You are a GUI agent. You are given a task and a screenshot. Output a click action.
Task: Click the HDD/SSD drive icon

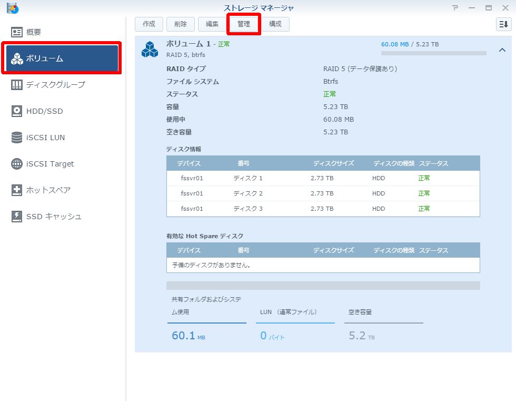(x=17, y=111)
